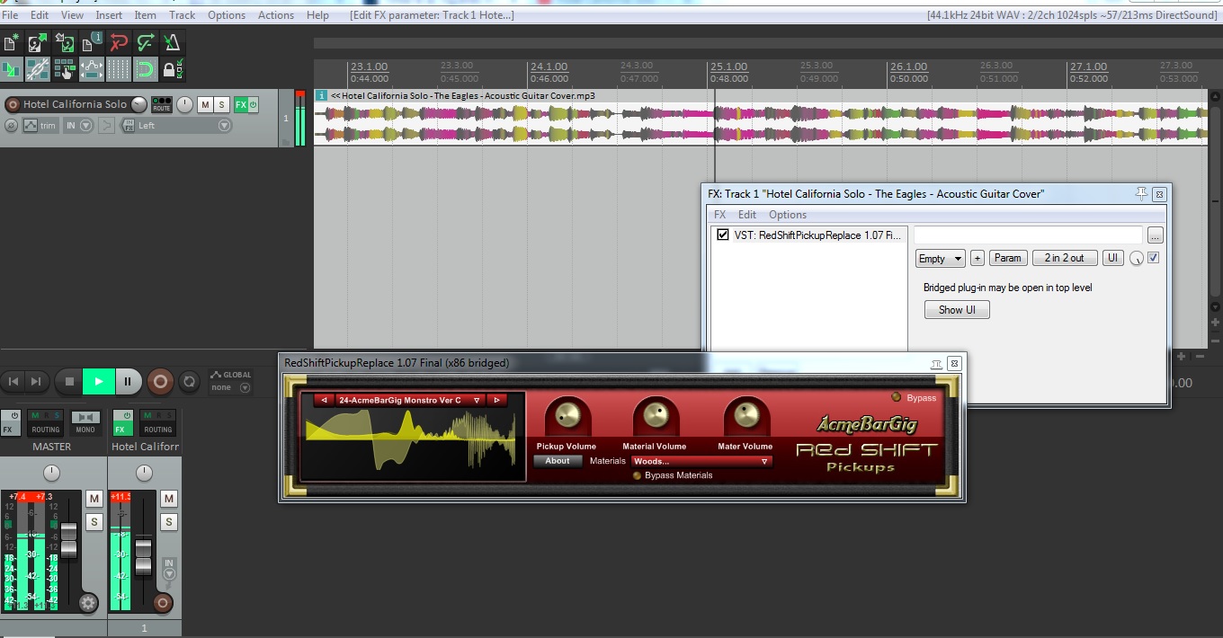Toggle Grid lines toolbar icon
This screenshot has height=638, width=1223.
click(x=119, y=69)
